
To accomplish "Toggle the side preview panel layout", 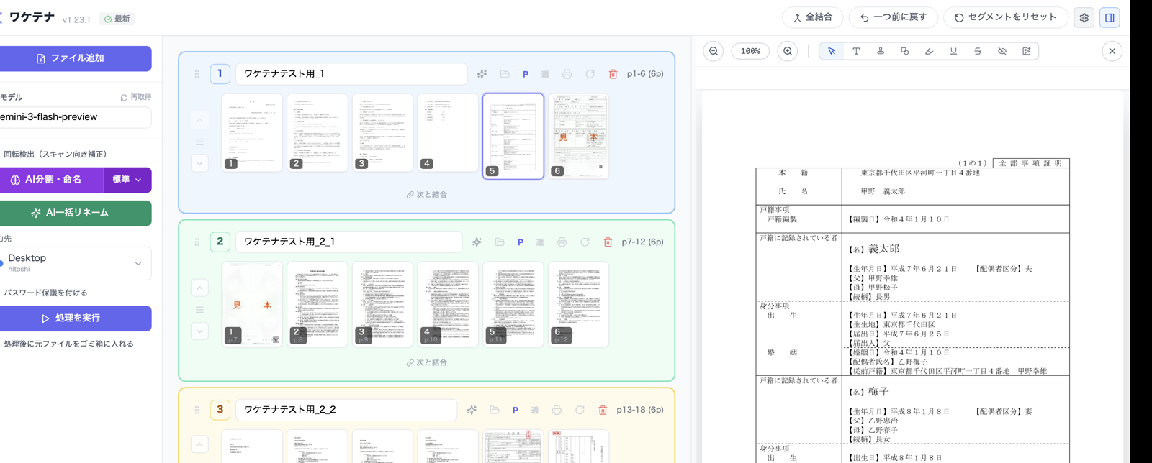I will tap(1110, 18).
